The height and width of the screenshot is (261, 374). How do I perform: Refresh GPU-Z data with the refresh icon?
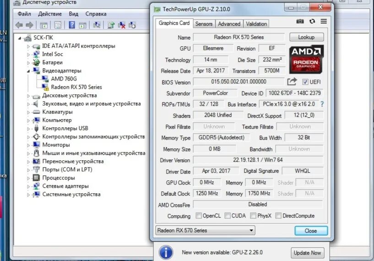click(x=312, y=22)
